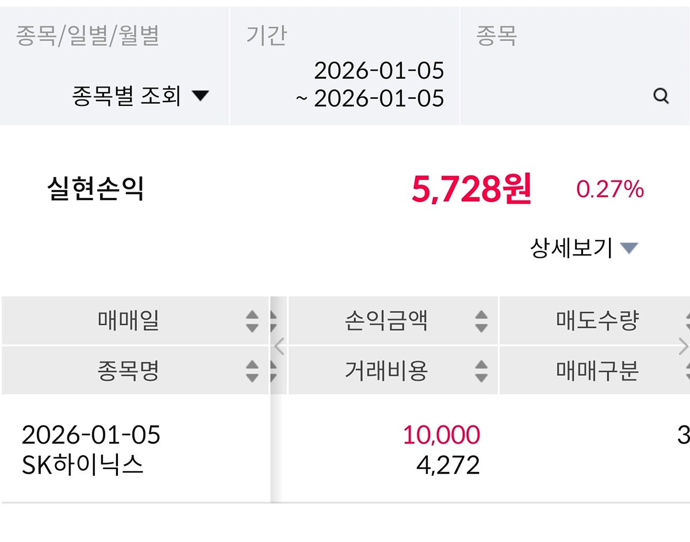Click the 0.27% return rate
Screen dimensions: 690x542
(x=610, y=189)
